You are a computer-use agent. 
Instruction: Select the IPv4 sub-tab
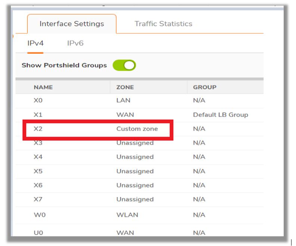[35, 43]
